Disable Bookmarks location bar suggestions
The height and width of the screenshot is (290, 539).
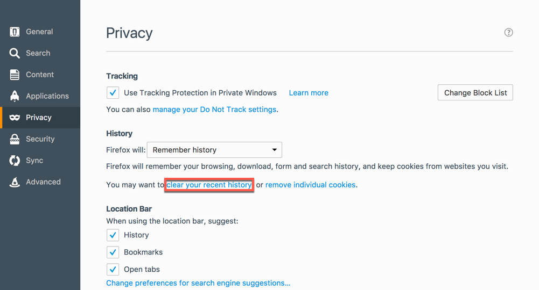tap(113, 252)
